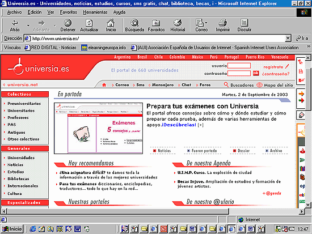This screenshot has height=234, width=312.
Task: Submit login with the red OK button
Action: 256,73
